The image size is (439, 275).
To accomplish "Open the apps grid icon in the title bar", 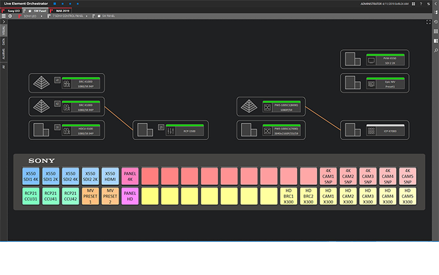I will coord(413,4).
